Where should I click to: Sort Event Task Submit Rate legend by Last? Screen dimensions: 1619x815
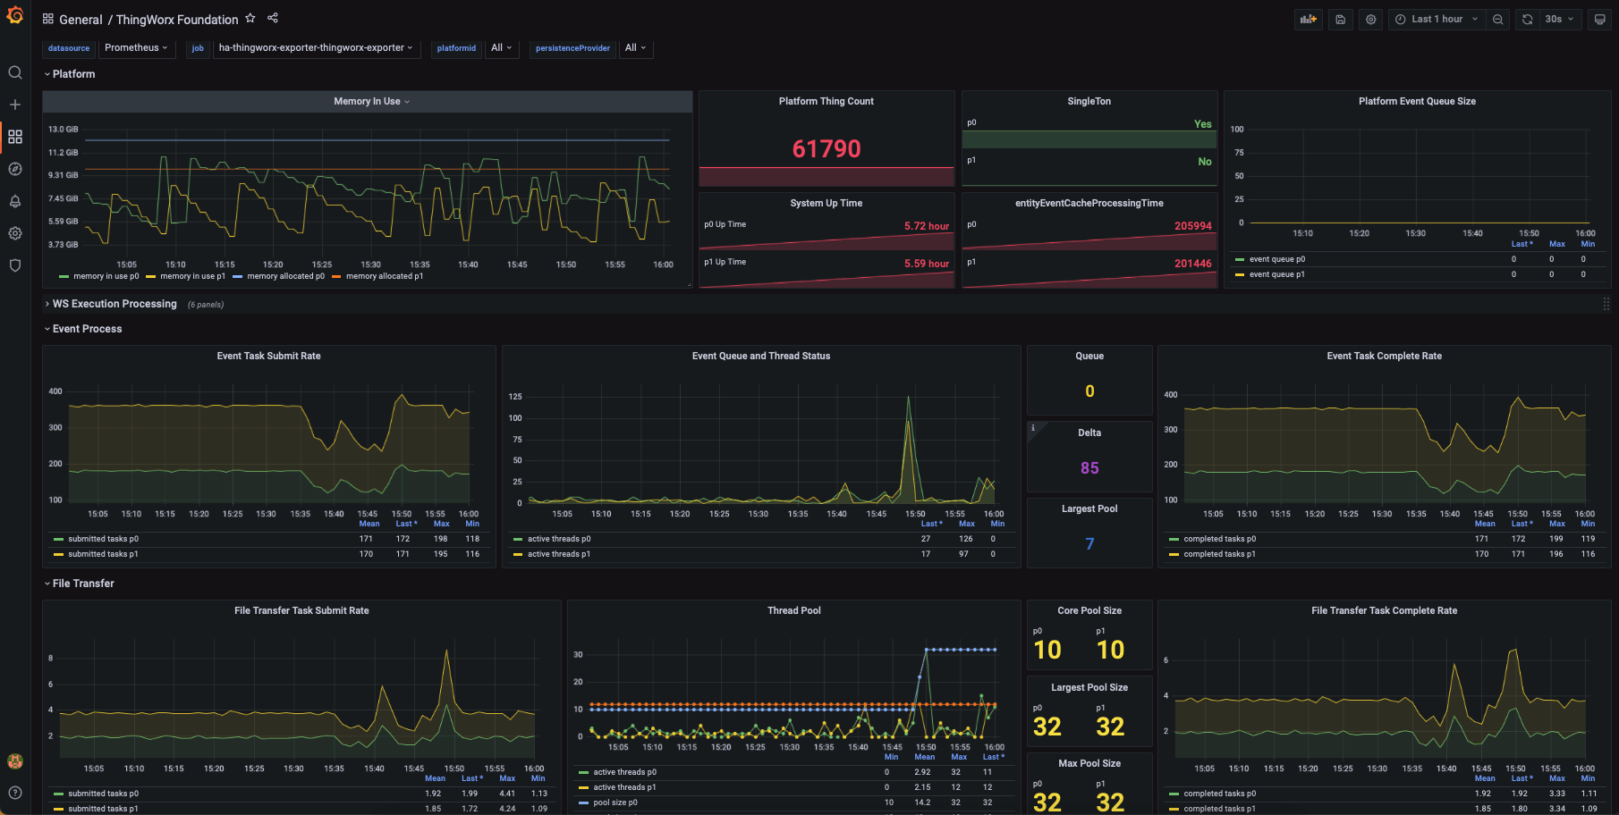tap(406, 524)
